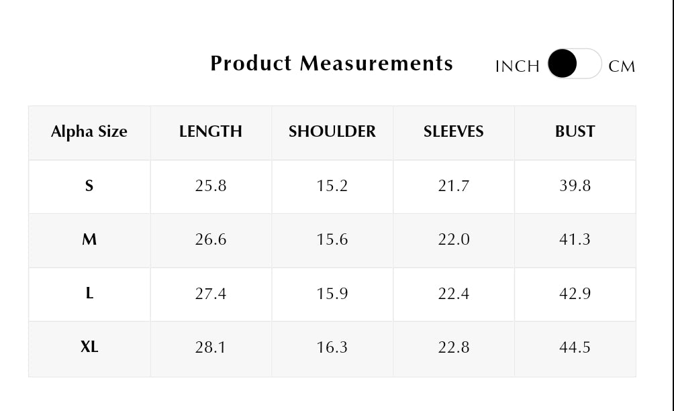The image size is (674, 411).
Task: Click the Product Measurements heading
Action: (x=332, y=64)
